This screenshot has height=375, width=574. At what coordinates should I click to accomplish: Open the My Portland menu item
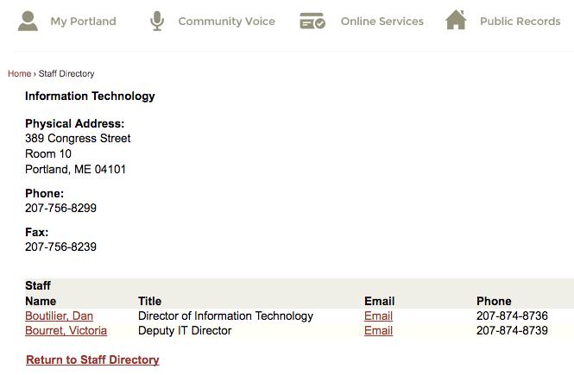coord(83,22)
